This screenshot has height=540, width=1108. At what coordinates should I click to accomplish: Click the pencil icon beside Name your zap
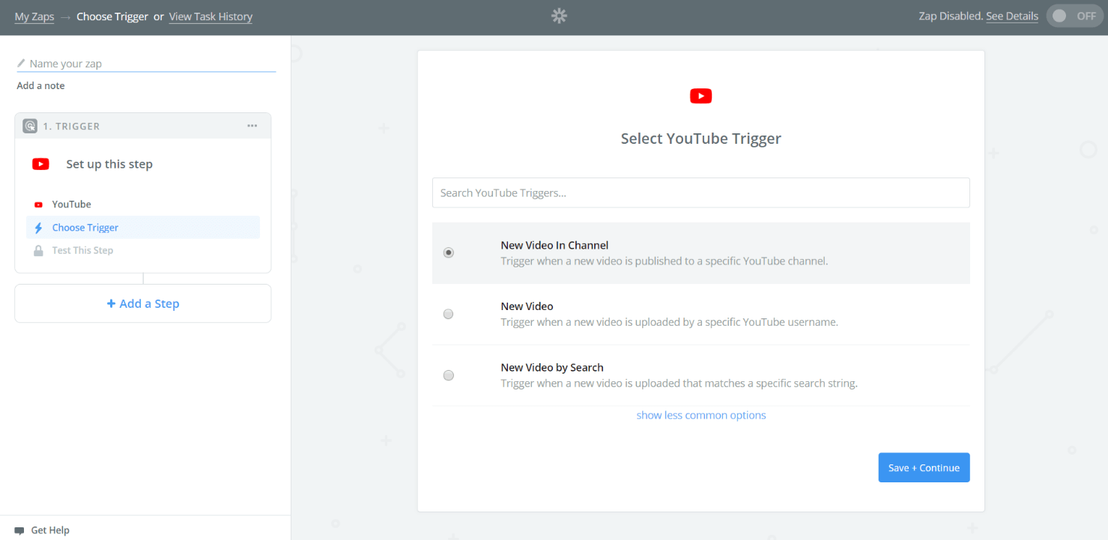tap(21, 63)
